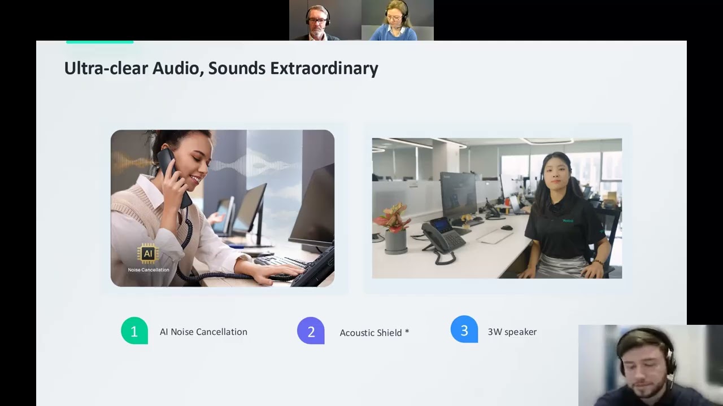Click the purple number 2 circle
The height and width of the screenshot is (406, 723).
tap(311, 331)
